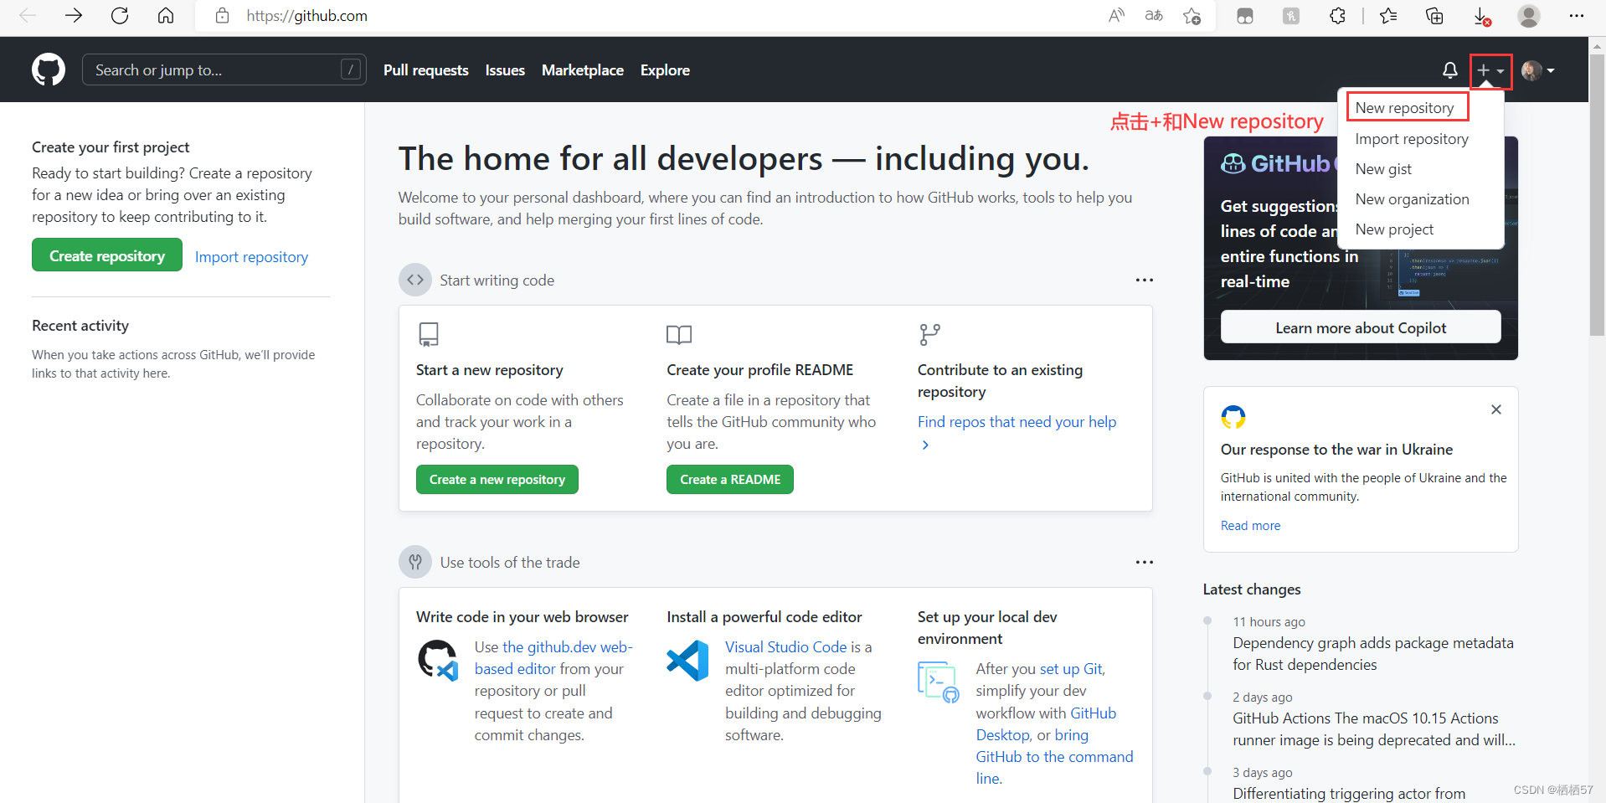Viewport: 1606px width, 803px height.
Task: Open bring GitHub to the command line link
Action: click(x=1055, y=757)
